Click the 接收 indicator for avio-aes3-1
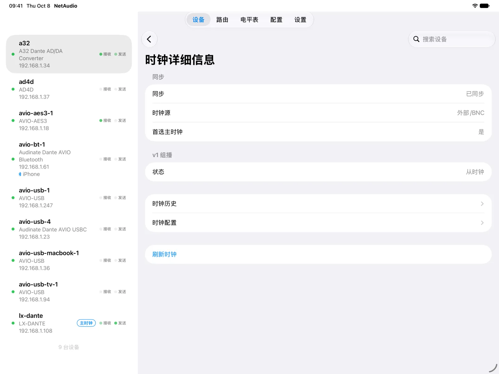This screenshot has height=374, width=499. pyautogui.click(x=105, y=121)
